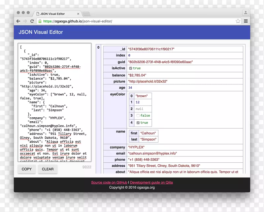
Task: Close the JSON Visual Editor tab
Action: 79,14
